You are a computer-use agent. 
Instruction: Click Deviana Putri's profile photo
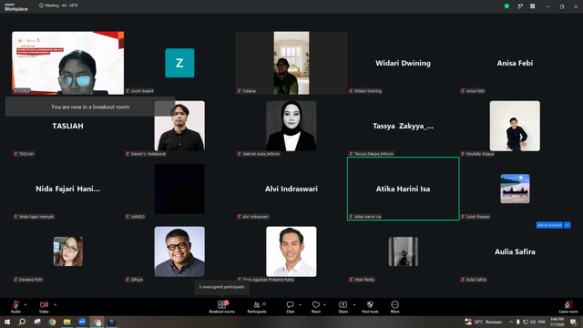[68, 251]
